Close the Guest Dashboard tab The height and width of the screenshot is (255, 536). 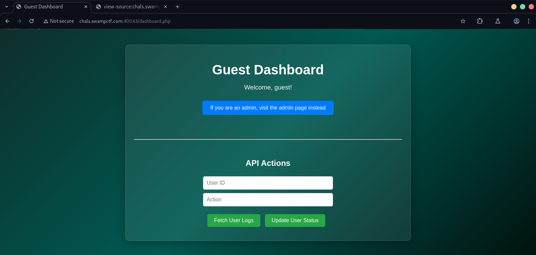(x=86, y=7)
